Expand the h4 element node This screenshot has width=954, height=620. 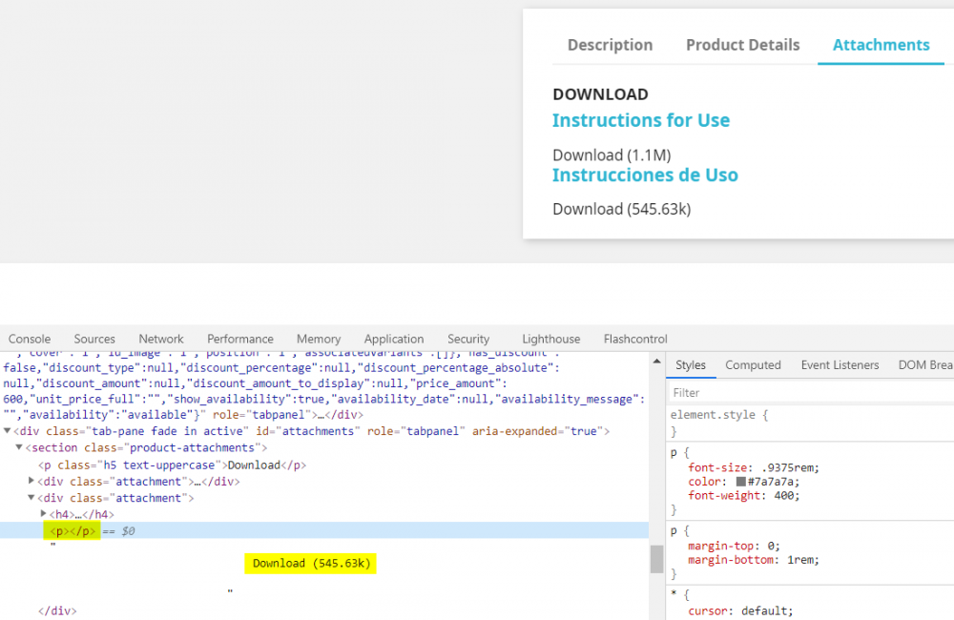[x=44, y=514]
